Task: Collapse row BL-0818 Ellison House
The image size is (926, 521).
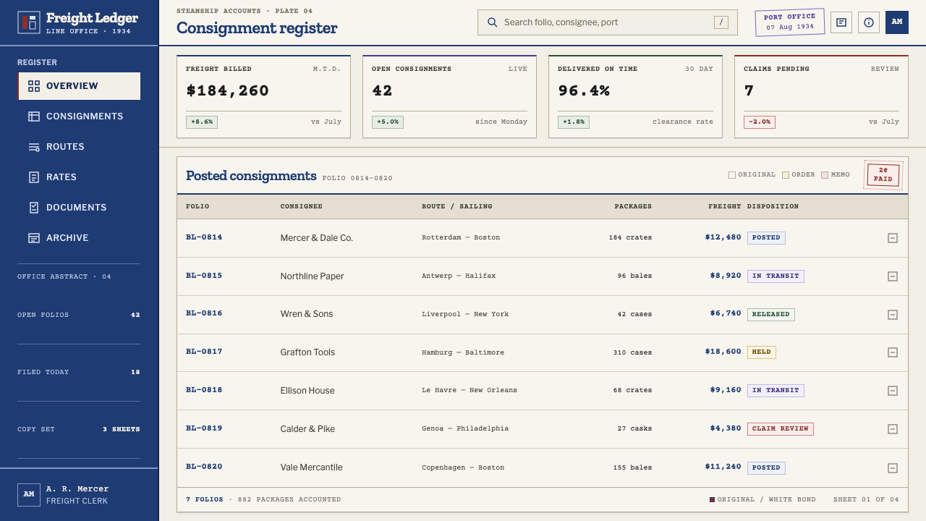Action: point(893,391)
